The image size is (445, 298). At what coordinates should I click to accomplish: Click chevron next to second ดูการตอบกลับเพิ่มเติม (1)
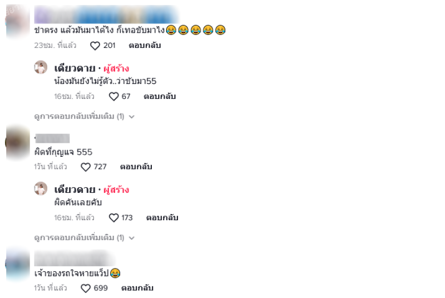(x=131, y=238)
